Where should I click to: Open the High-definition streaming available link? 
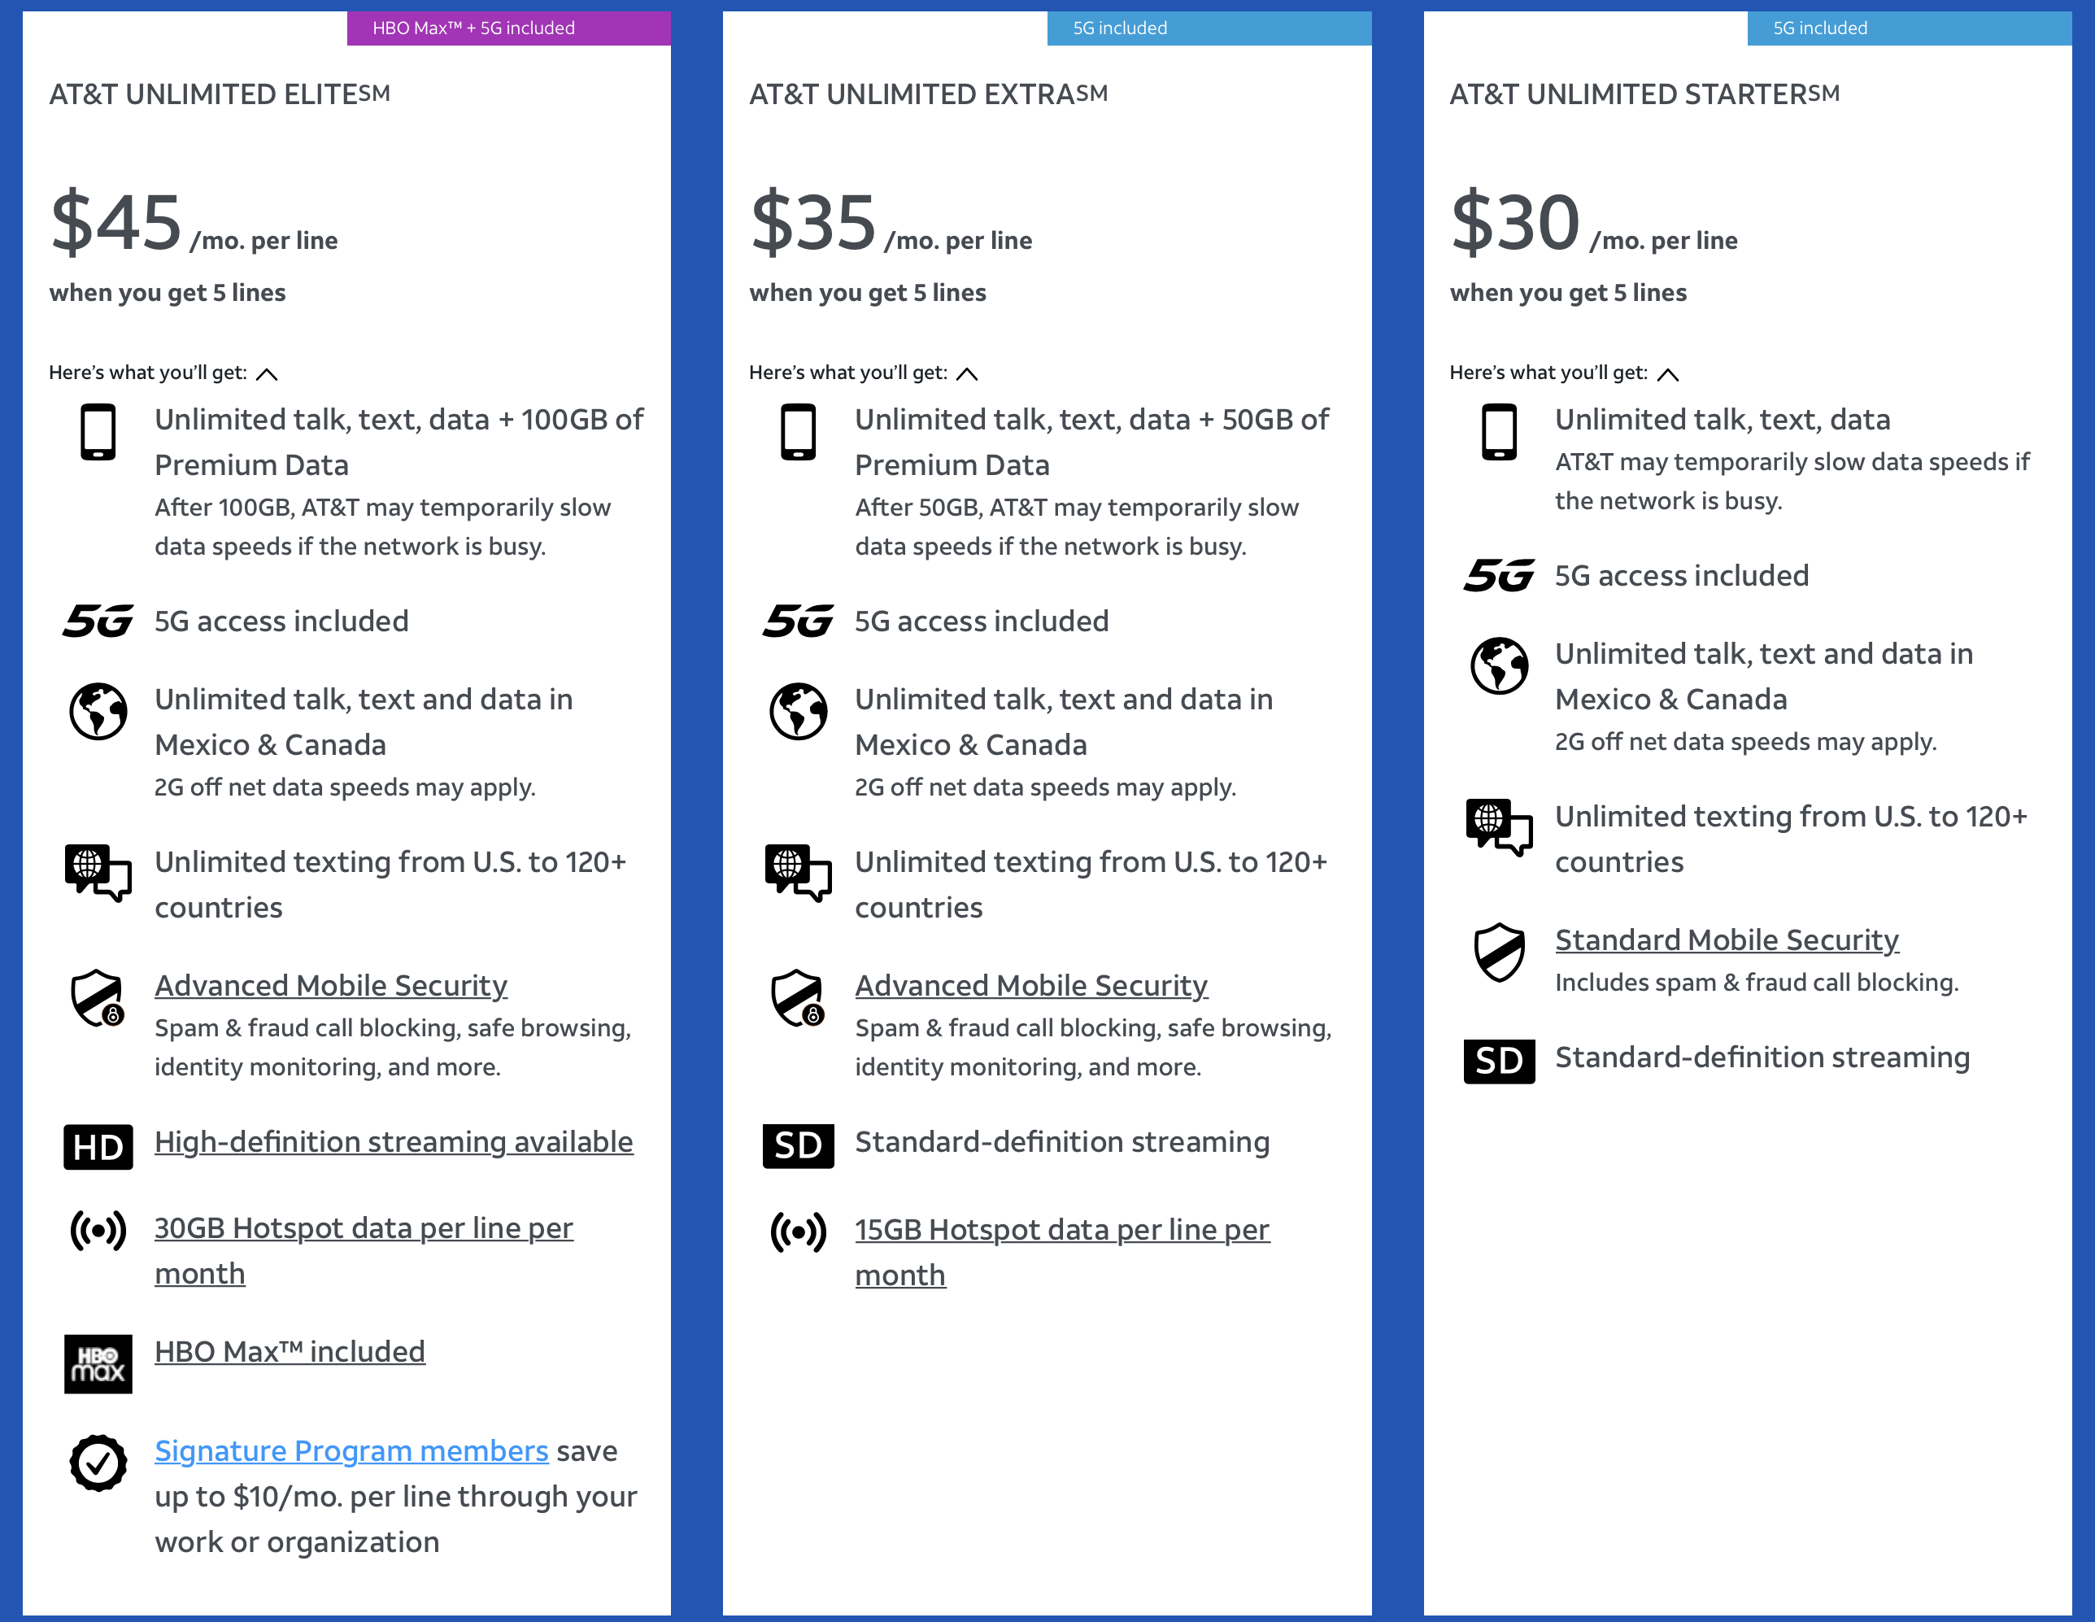[x=394, y=1141]
